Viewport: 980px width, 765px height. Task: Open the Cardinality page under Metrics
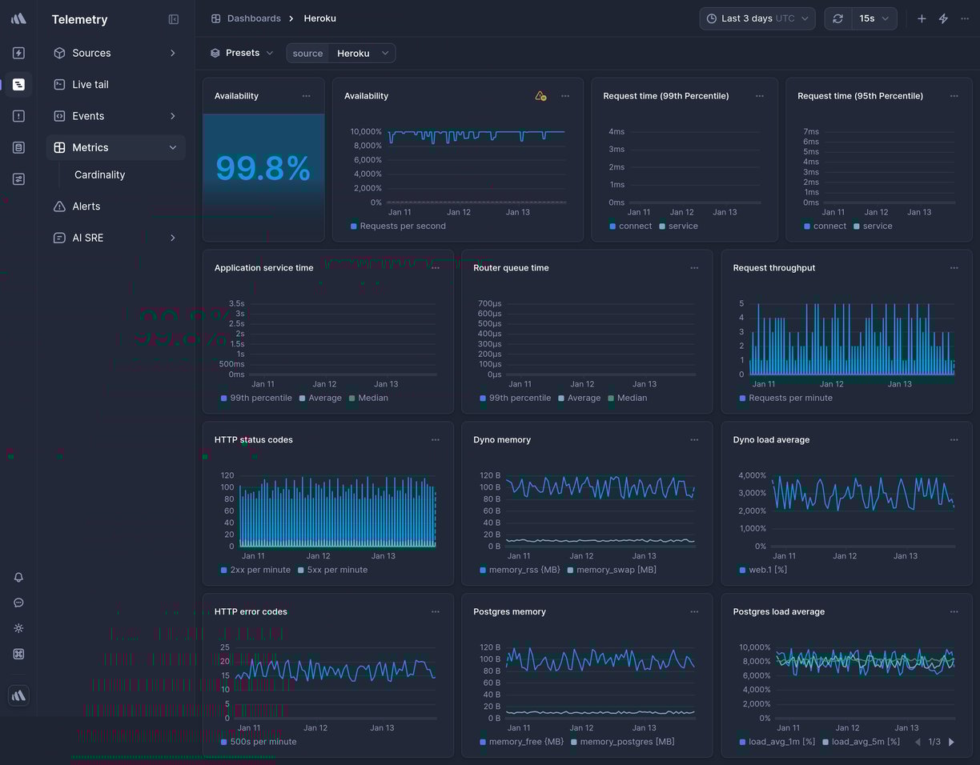pyautogui.click(x=99, y=174)
